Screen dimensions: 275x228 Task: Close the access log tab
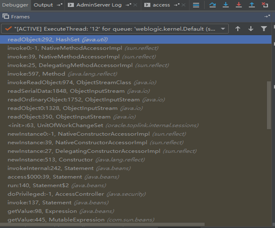tap(184, 5)
